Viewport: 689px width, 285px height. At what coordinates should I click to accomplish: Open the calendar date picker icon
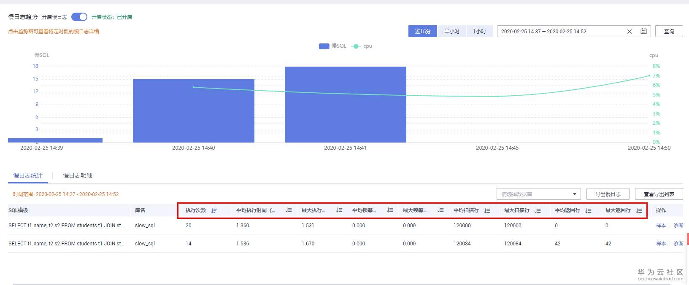(643, 31)
